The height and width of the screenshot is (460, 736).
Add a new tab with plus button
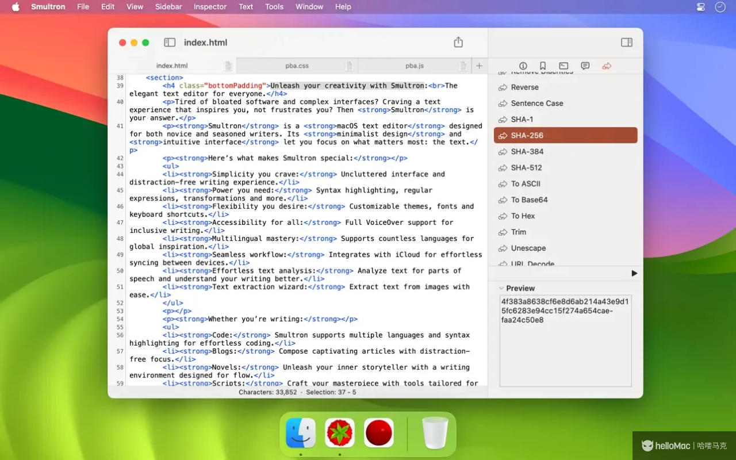point(479,66)
